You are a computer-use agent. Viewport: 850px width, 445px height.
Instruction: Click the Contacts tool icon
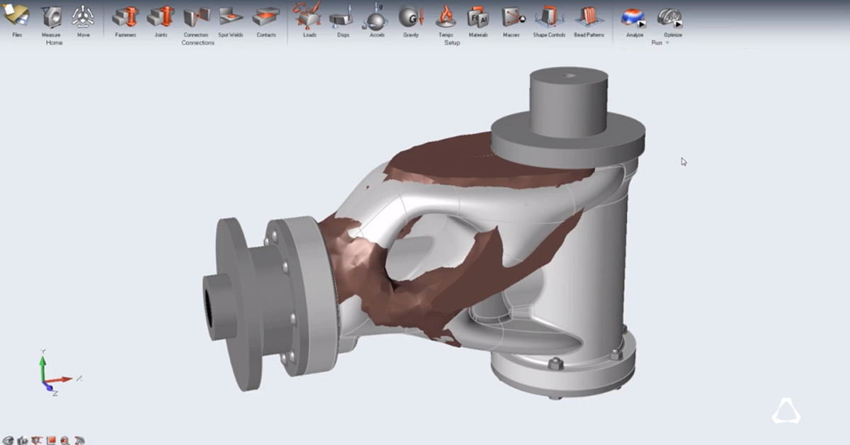(x=266, y=18)
